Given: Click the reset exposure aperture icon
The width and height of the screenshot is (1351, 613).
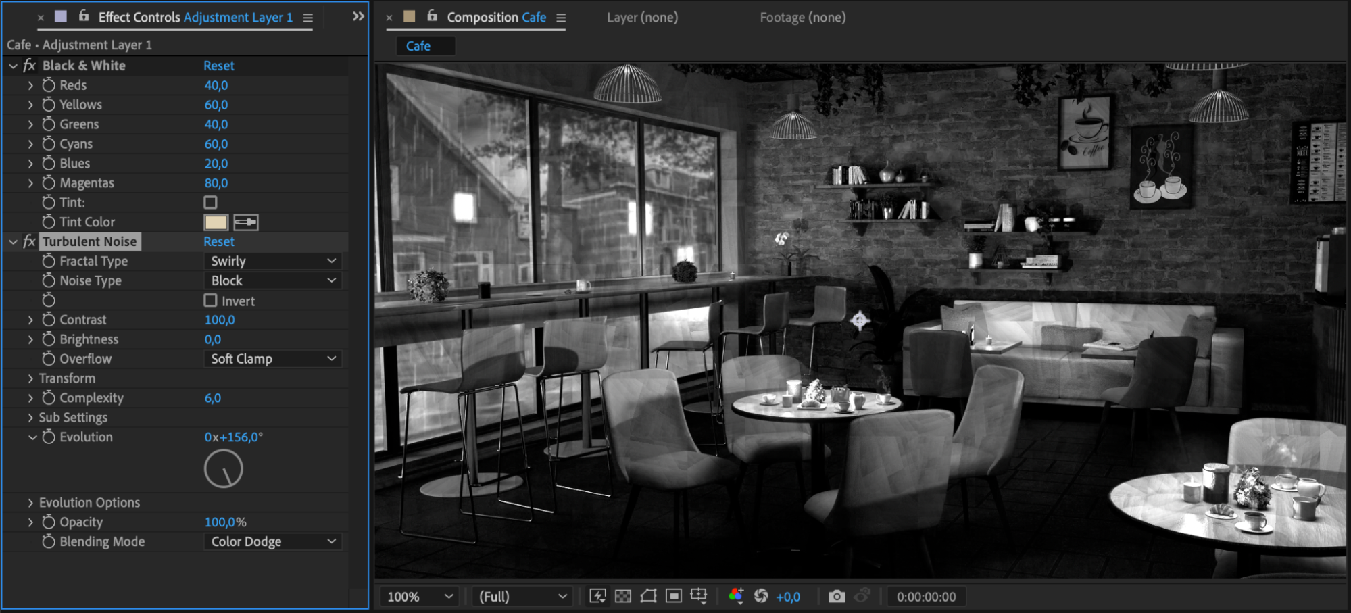Looking at the screenshot, I should 761,596.
